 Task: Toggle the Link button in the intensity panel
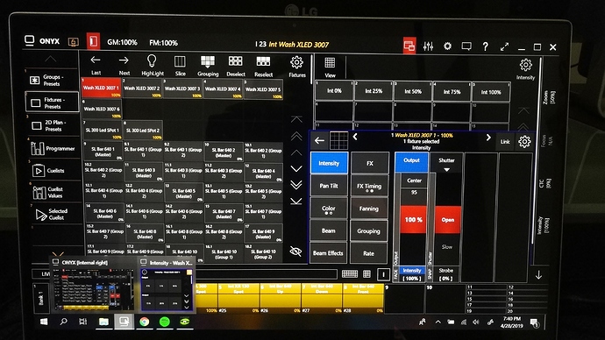(505, 142)
